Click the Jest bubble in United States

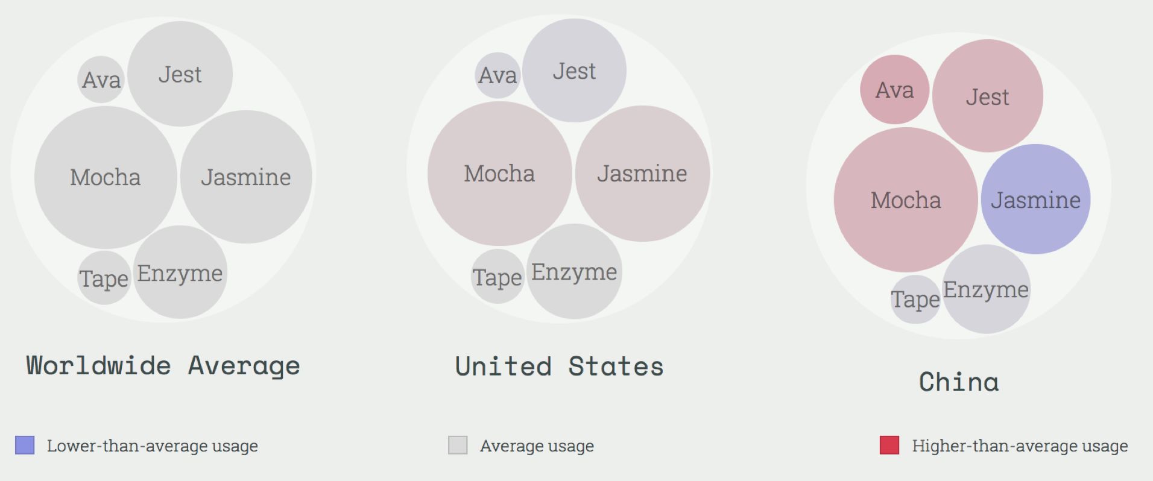[x=574, y=71]
